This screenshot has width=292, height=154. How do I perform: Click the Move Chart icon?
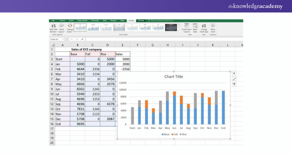[x=213, y=27]
